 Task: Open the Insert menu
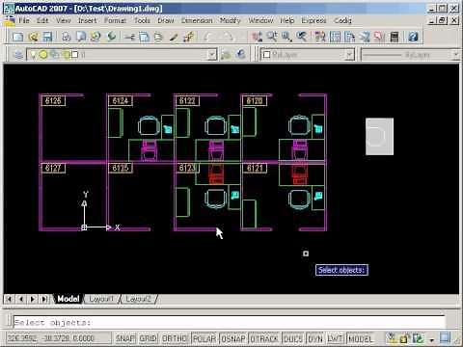point(87,20)
